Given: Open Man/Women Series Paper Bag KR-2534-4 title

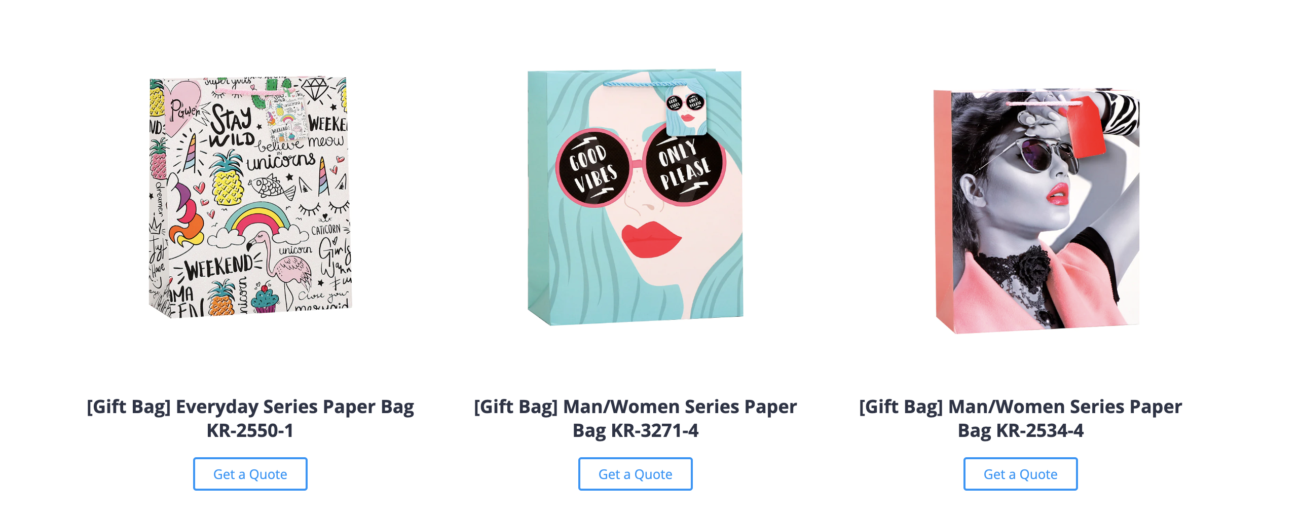Looking at the screenshot, I should [1020, 418].
